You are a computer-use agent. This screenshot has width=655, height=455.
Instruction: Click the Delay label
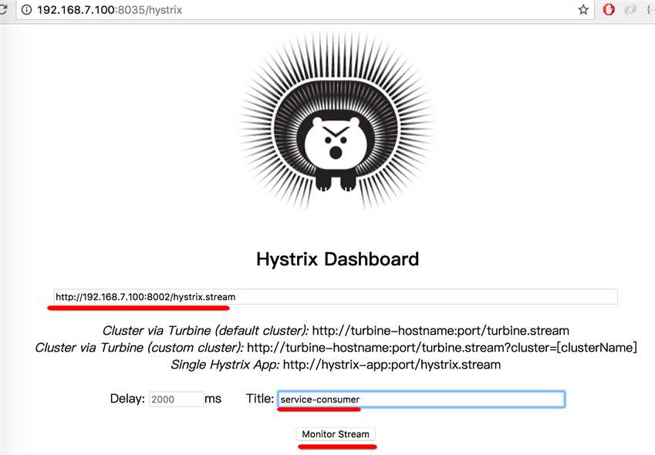[127, 399]
